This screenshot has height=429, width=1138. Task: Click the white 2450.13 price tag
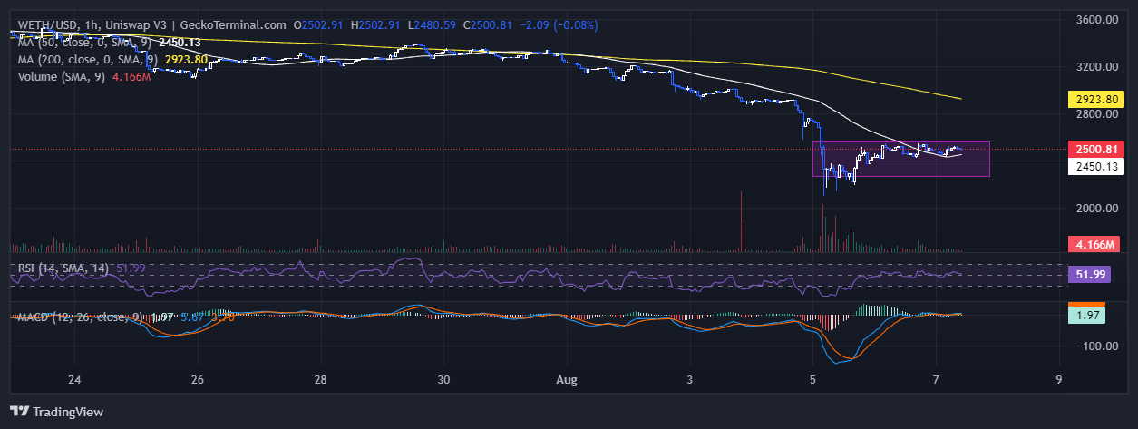(1098, 166)
